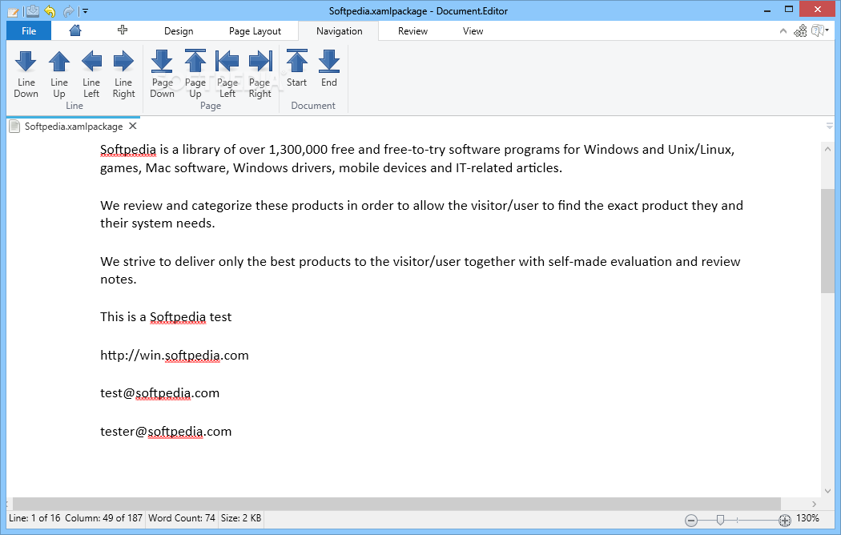The width and height of the screenshot is (841, 535).
Task: Open the theme settings icon near help
Action: coord(800,31)
